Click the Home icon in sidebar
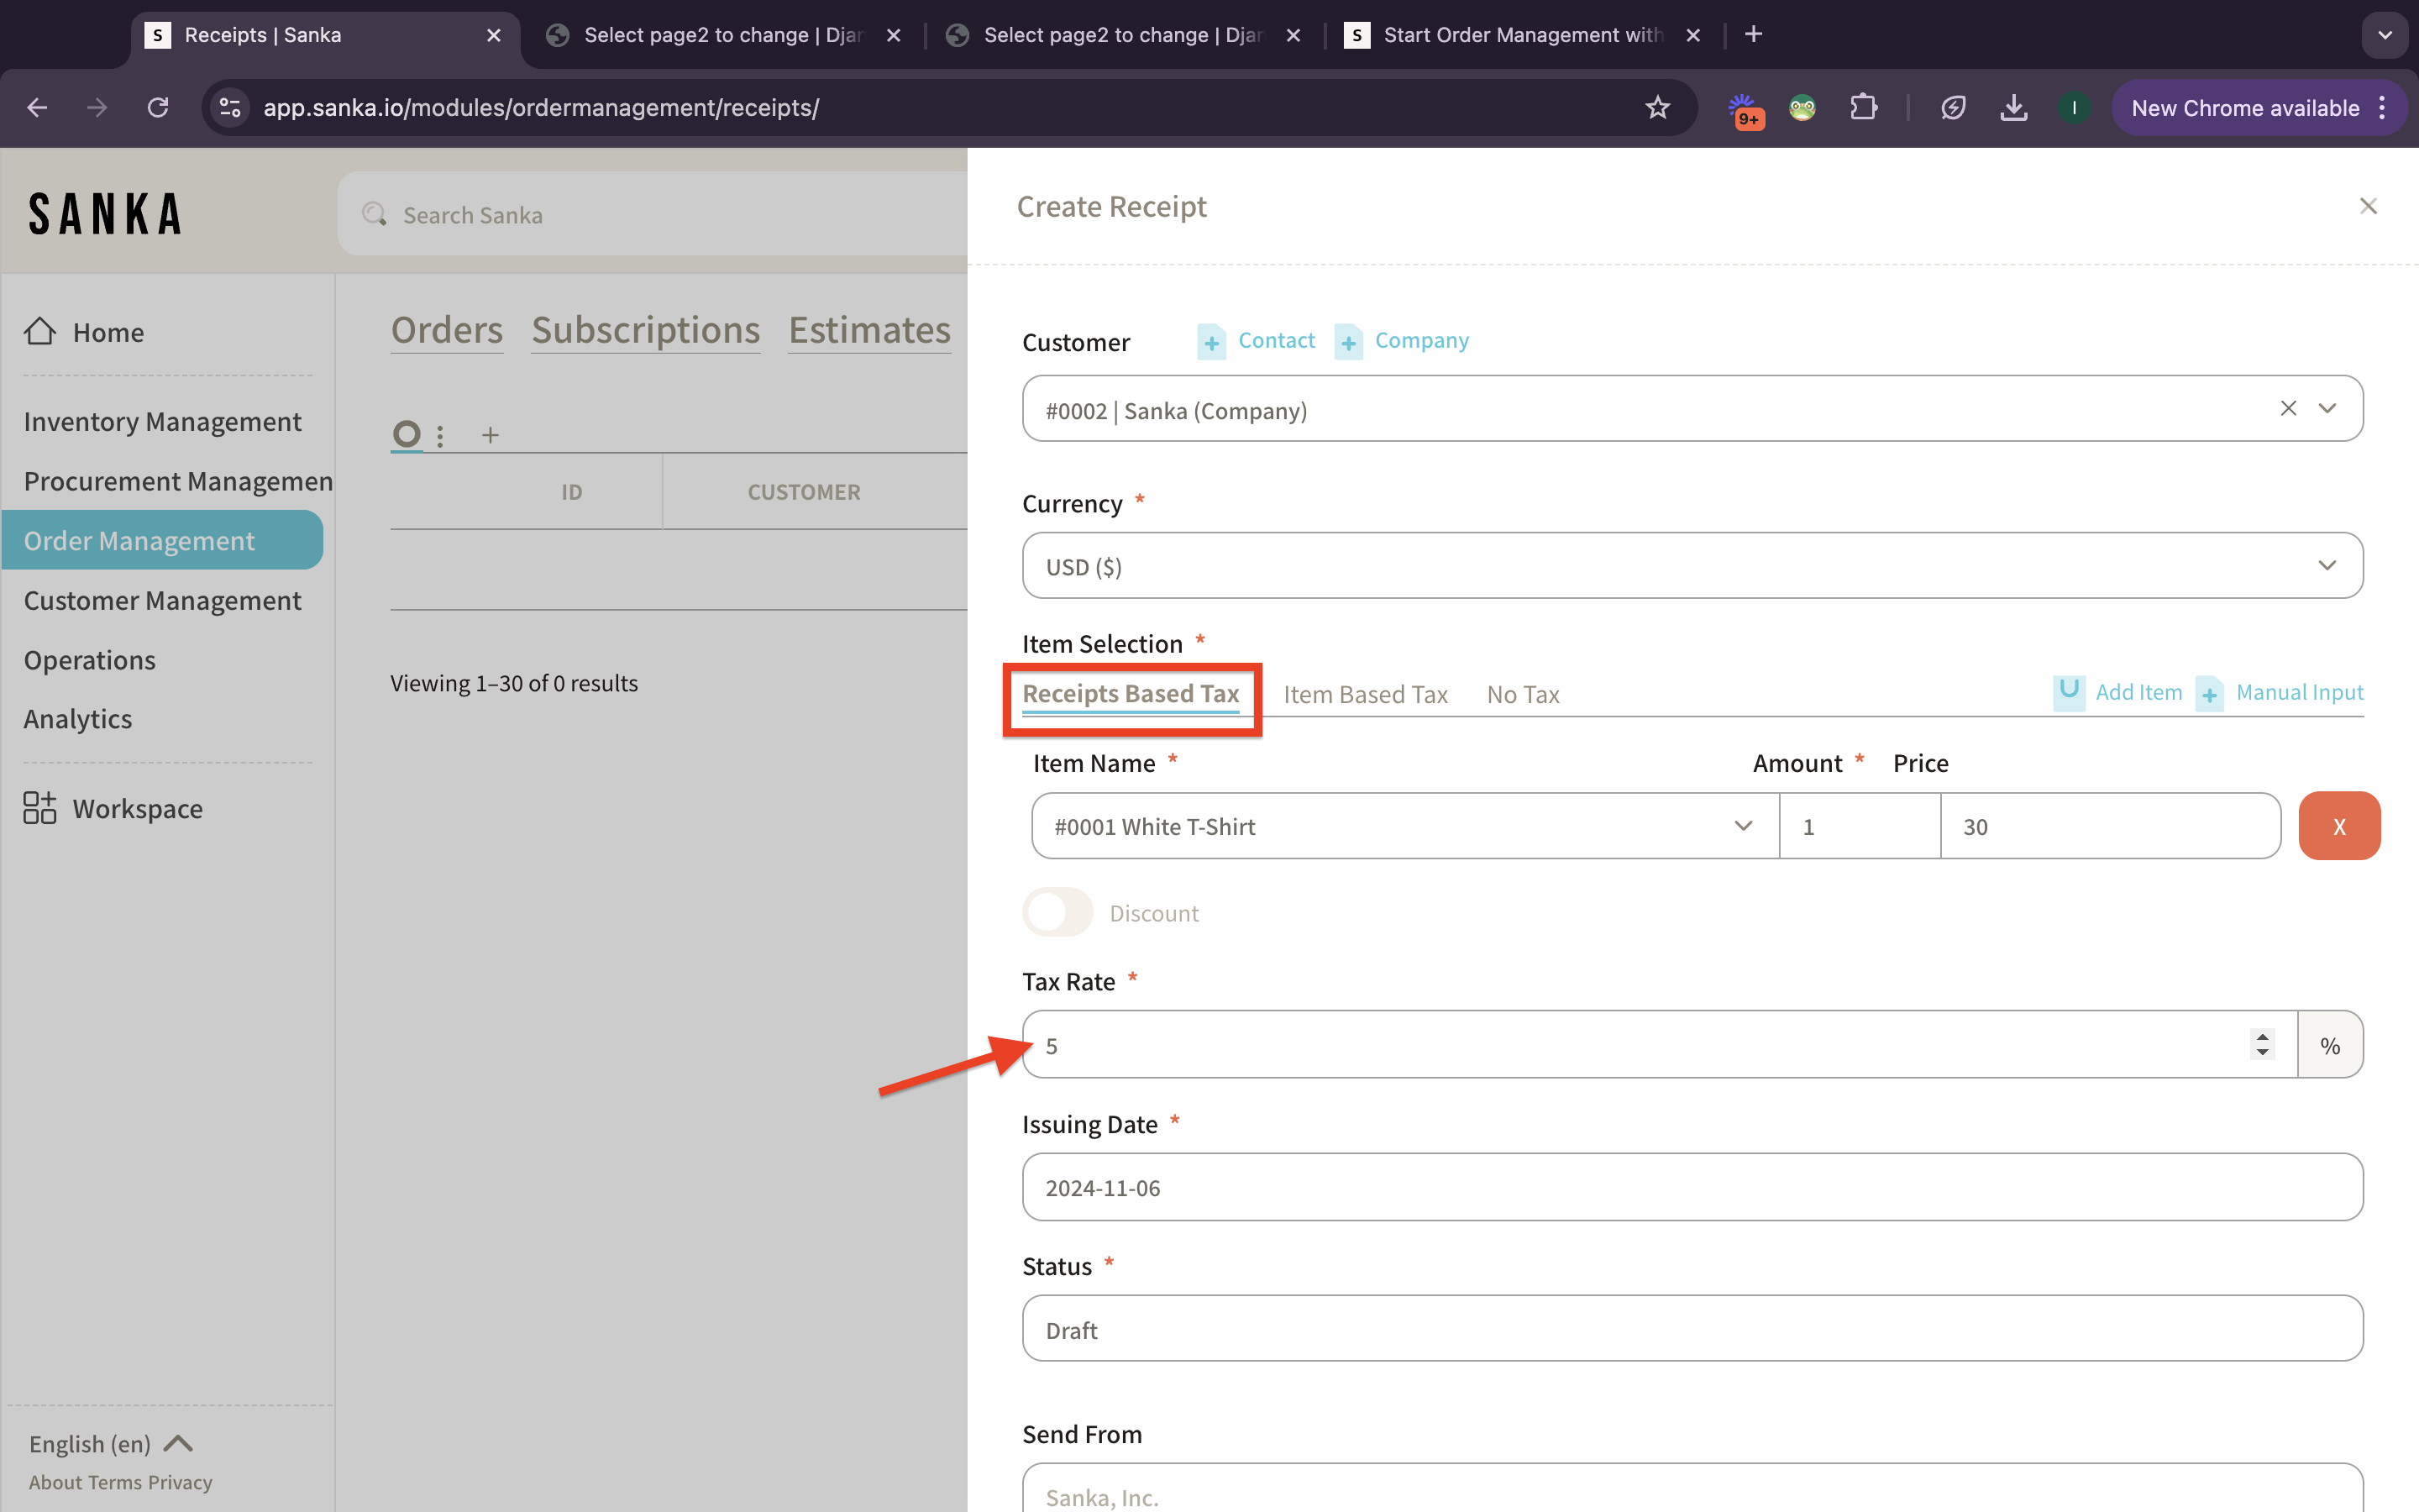The image size is (2419, 1512). (40, 331)
